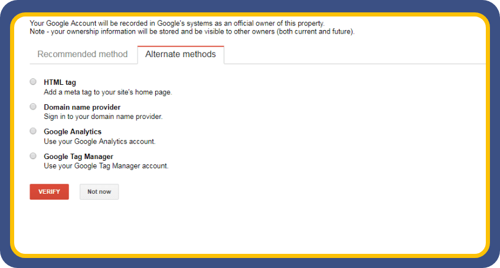The image size is (500, 268).
Task: Click 'Sign in to your domain name provider' text
Action: tap(103, 117)
